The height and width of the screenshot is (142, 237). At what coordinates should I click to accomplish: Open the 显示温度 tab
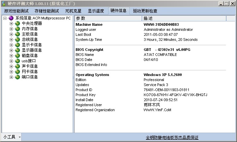pos(96,11)
